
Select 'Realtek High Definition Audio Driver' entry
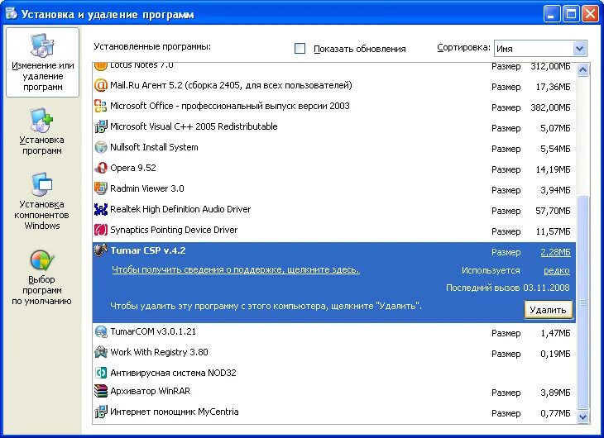334,210
